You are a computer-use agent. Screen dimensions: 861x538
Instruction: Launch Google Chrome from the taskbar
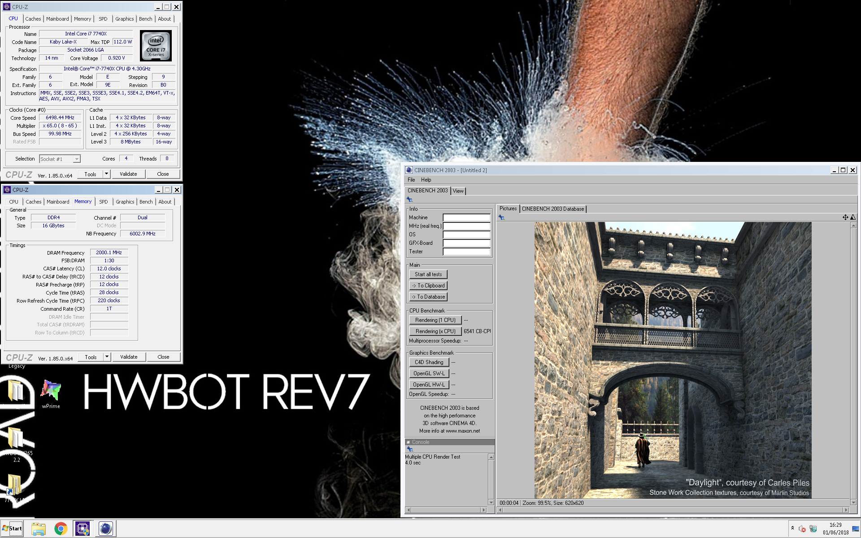click(x=61, y=529)
